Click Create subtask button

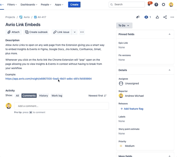point(36,32)
